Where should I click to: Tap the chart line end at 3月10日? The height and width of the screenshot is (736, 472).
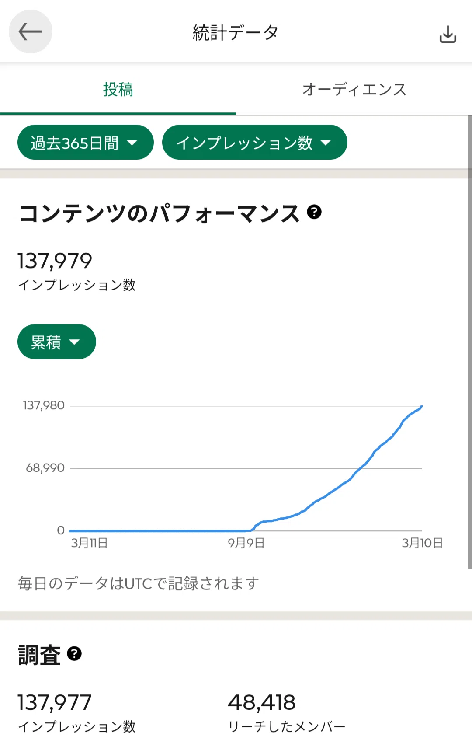pyautogui.click(x=421, y=407)
